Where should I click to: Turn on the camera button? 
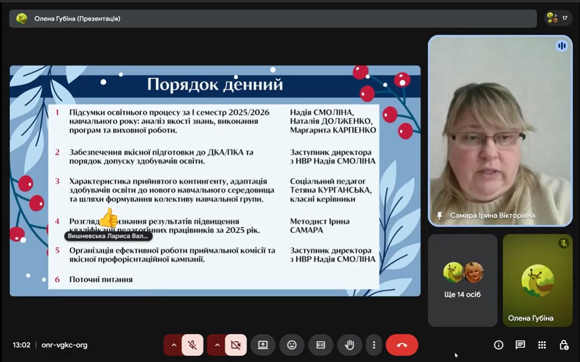click(236, 345)
